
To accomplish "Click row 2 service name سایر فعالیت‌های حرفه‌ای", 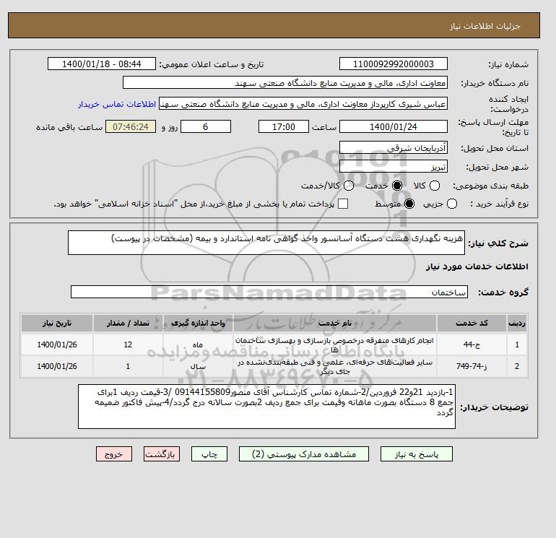I will 335,366.
